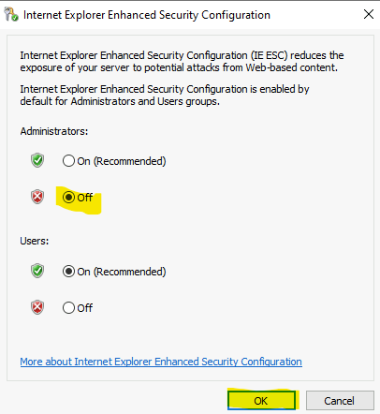Viewport: 380px width, 414px height.
Task: Dismiss dialog with the Cancel button
Action: pos(340,401)
